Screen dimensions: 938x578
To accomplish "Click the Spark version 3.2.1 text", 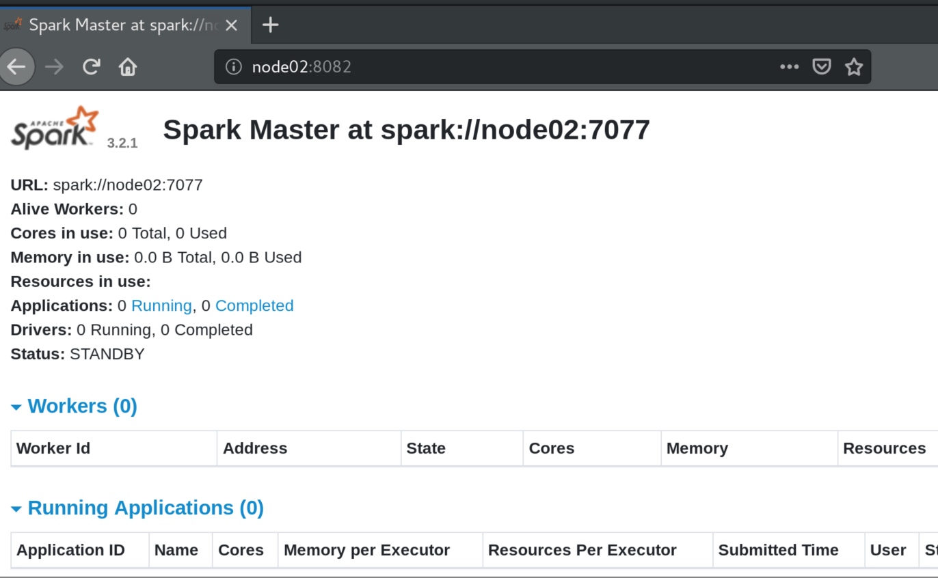I will coord(122,143).
